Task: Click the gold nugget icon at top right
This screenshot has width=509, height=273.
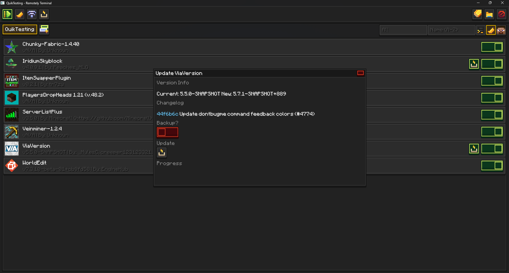Action: click(x=477, y=14)
